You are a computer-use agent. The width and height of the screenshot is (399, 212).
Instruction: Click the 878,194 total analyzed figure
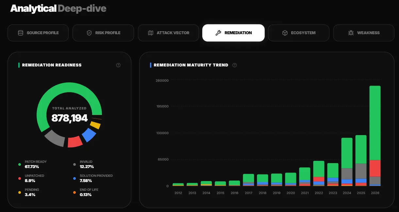pos(70,118)
